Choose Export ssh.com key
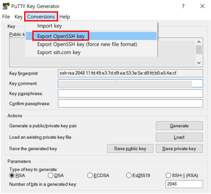Screen dimensions: 211x194 tap(91, 52)
